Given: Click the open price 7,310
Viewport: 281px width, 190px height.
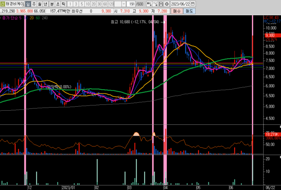Looking at the screenshot, I should (x=125, y=11).
